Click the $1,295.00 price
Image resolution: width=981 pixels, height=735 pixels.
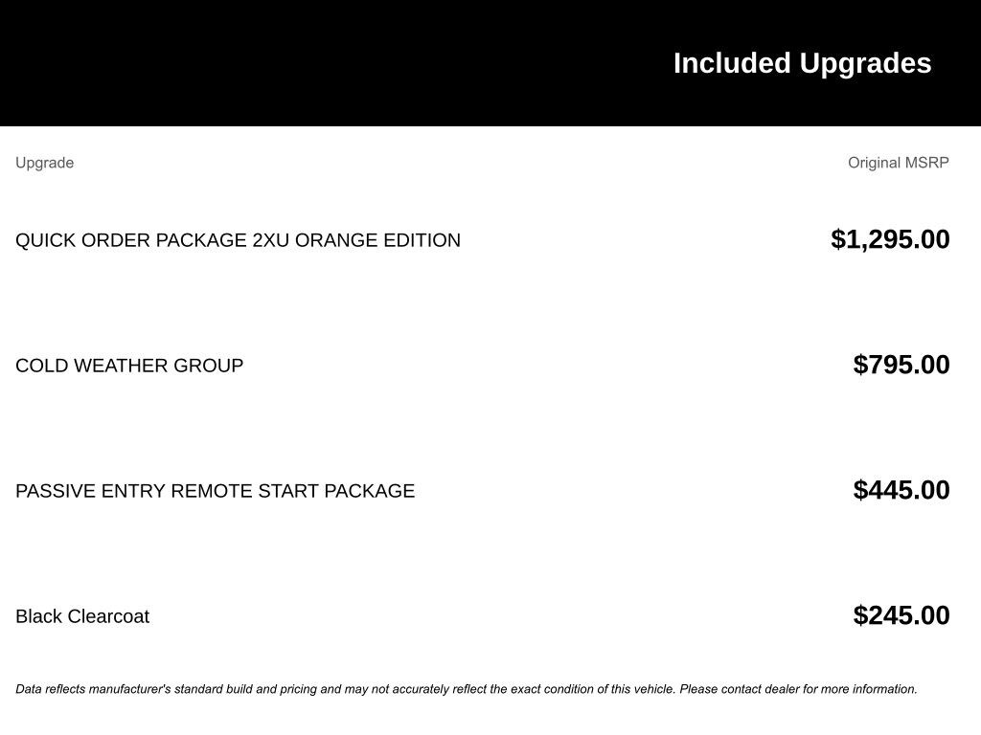point(890,239)
